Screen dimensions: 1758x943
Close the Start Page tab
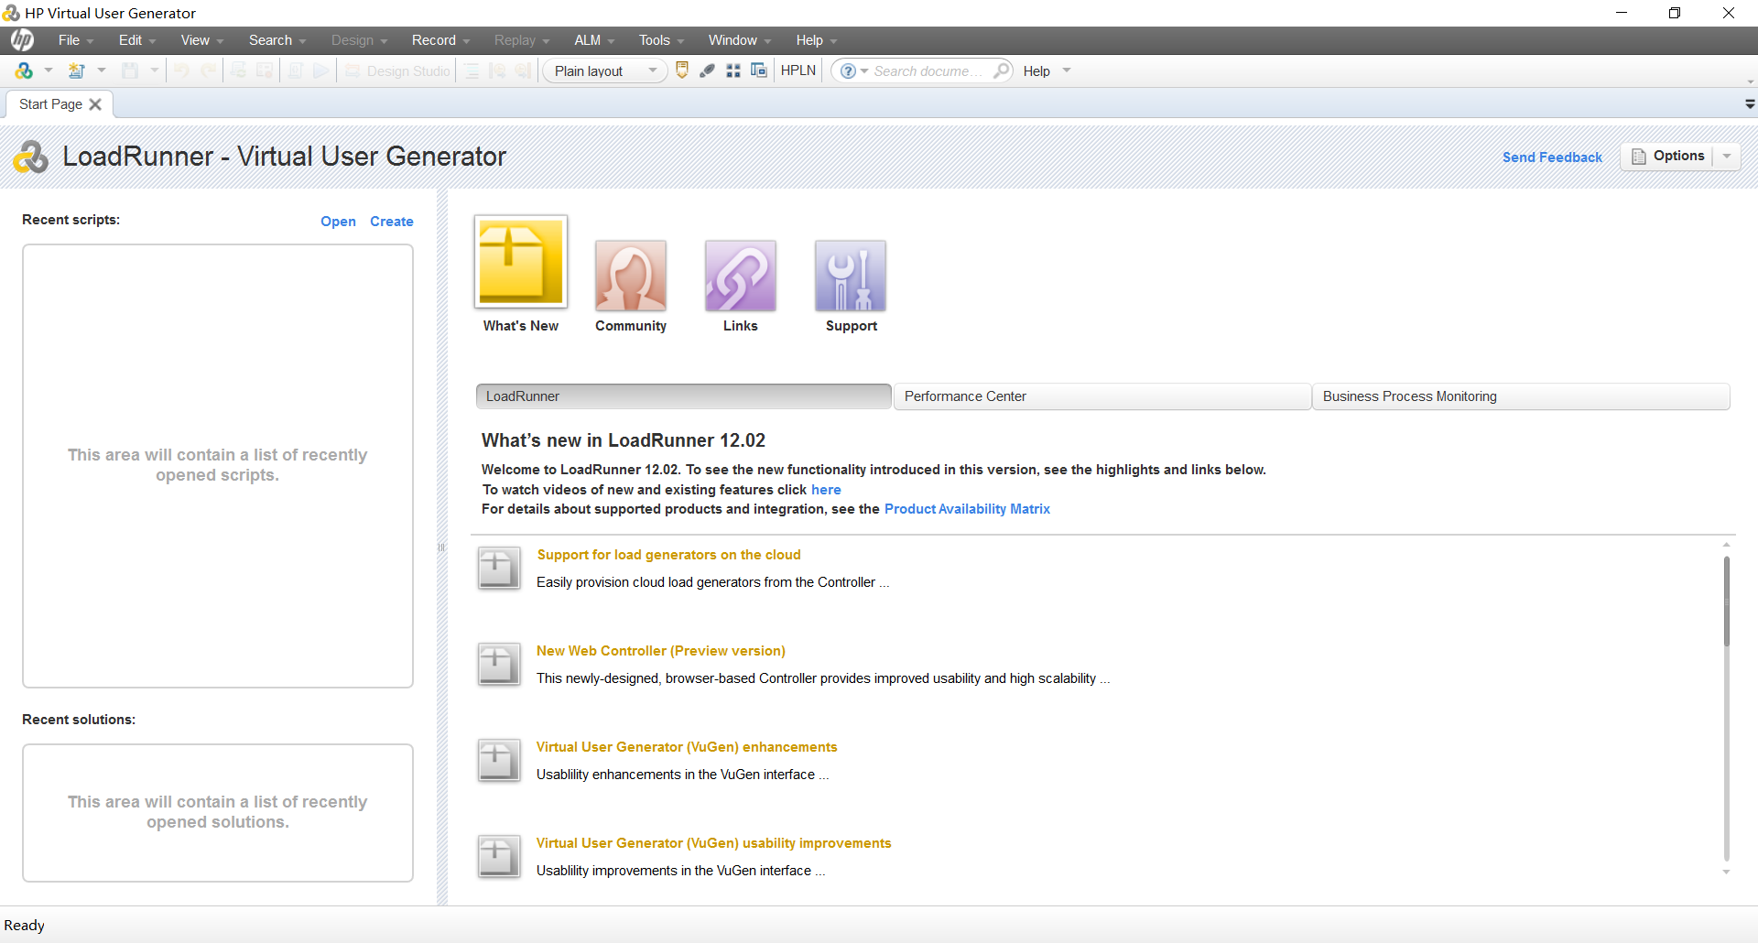coord(95,104)
